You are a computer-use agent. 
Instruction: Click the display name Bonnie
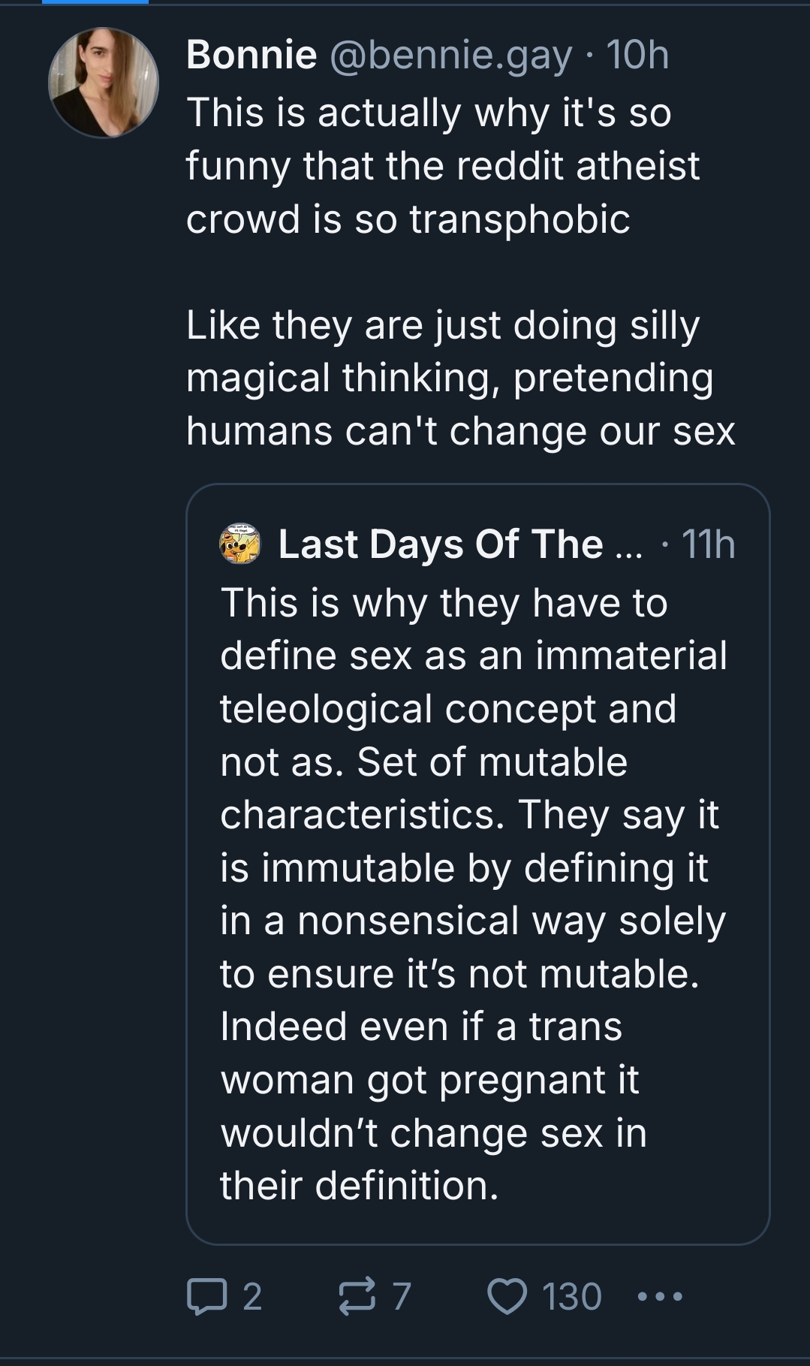(251, 55)
